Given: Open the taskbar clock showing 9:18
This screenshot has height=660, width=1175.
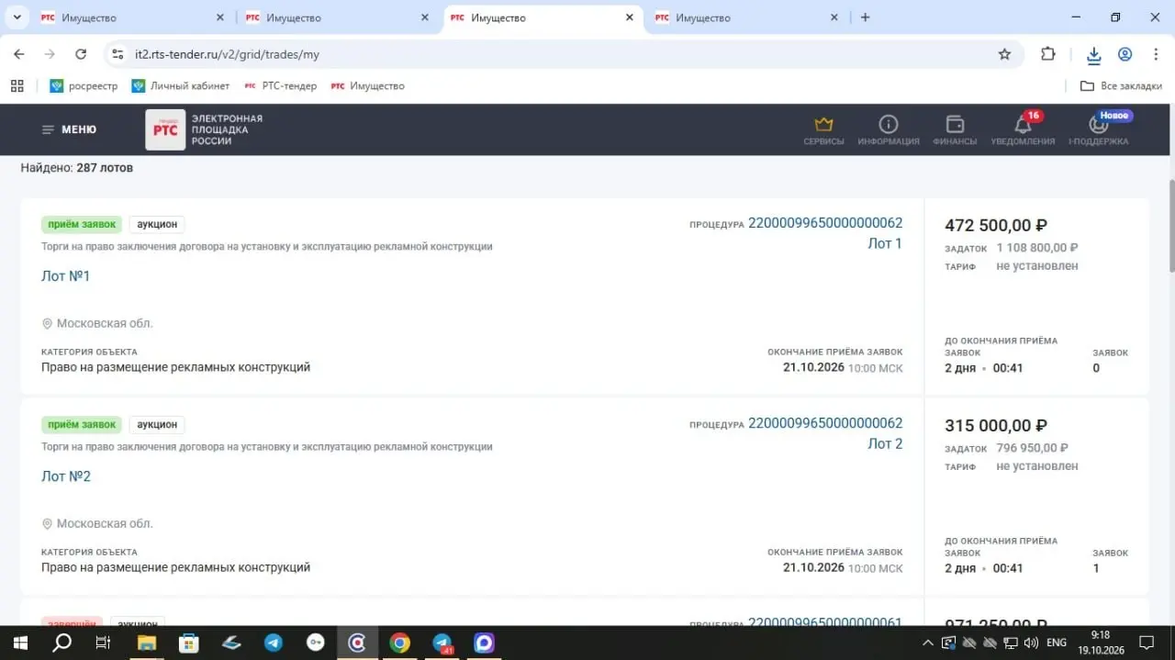Looking at the screenshot, I should 1101,643.
